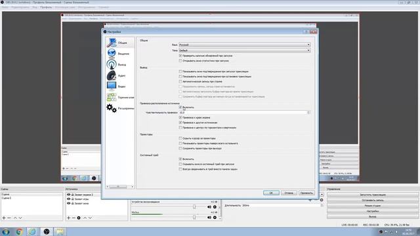Open transition properties gear icon
The height and width of the screenshot is (236, 420).
pos(322,200)
